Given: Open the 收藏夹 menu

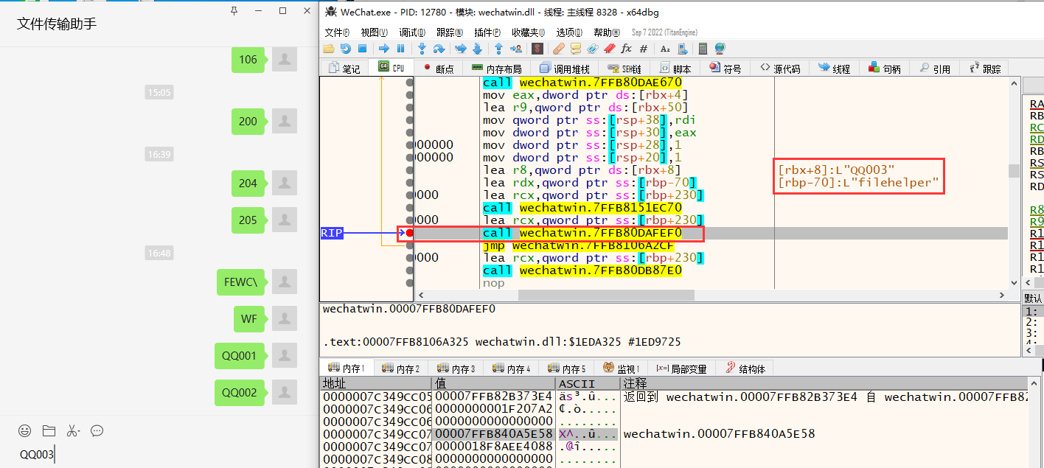Looking at the screenshot, I should point(529,32).
